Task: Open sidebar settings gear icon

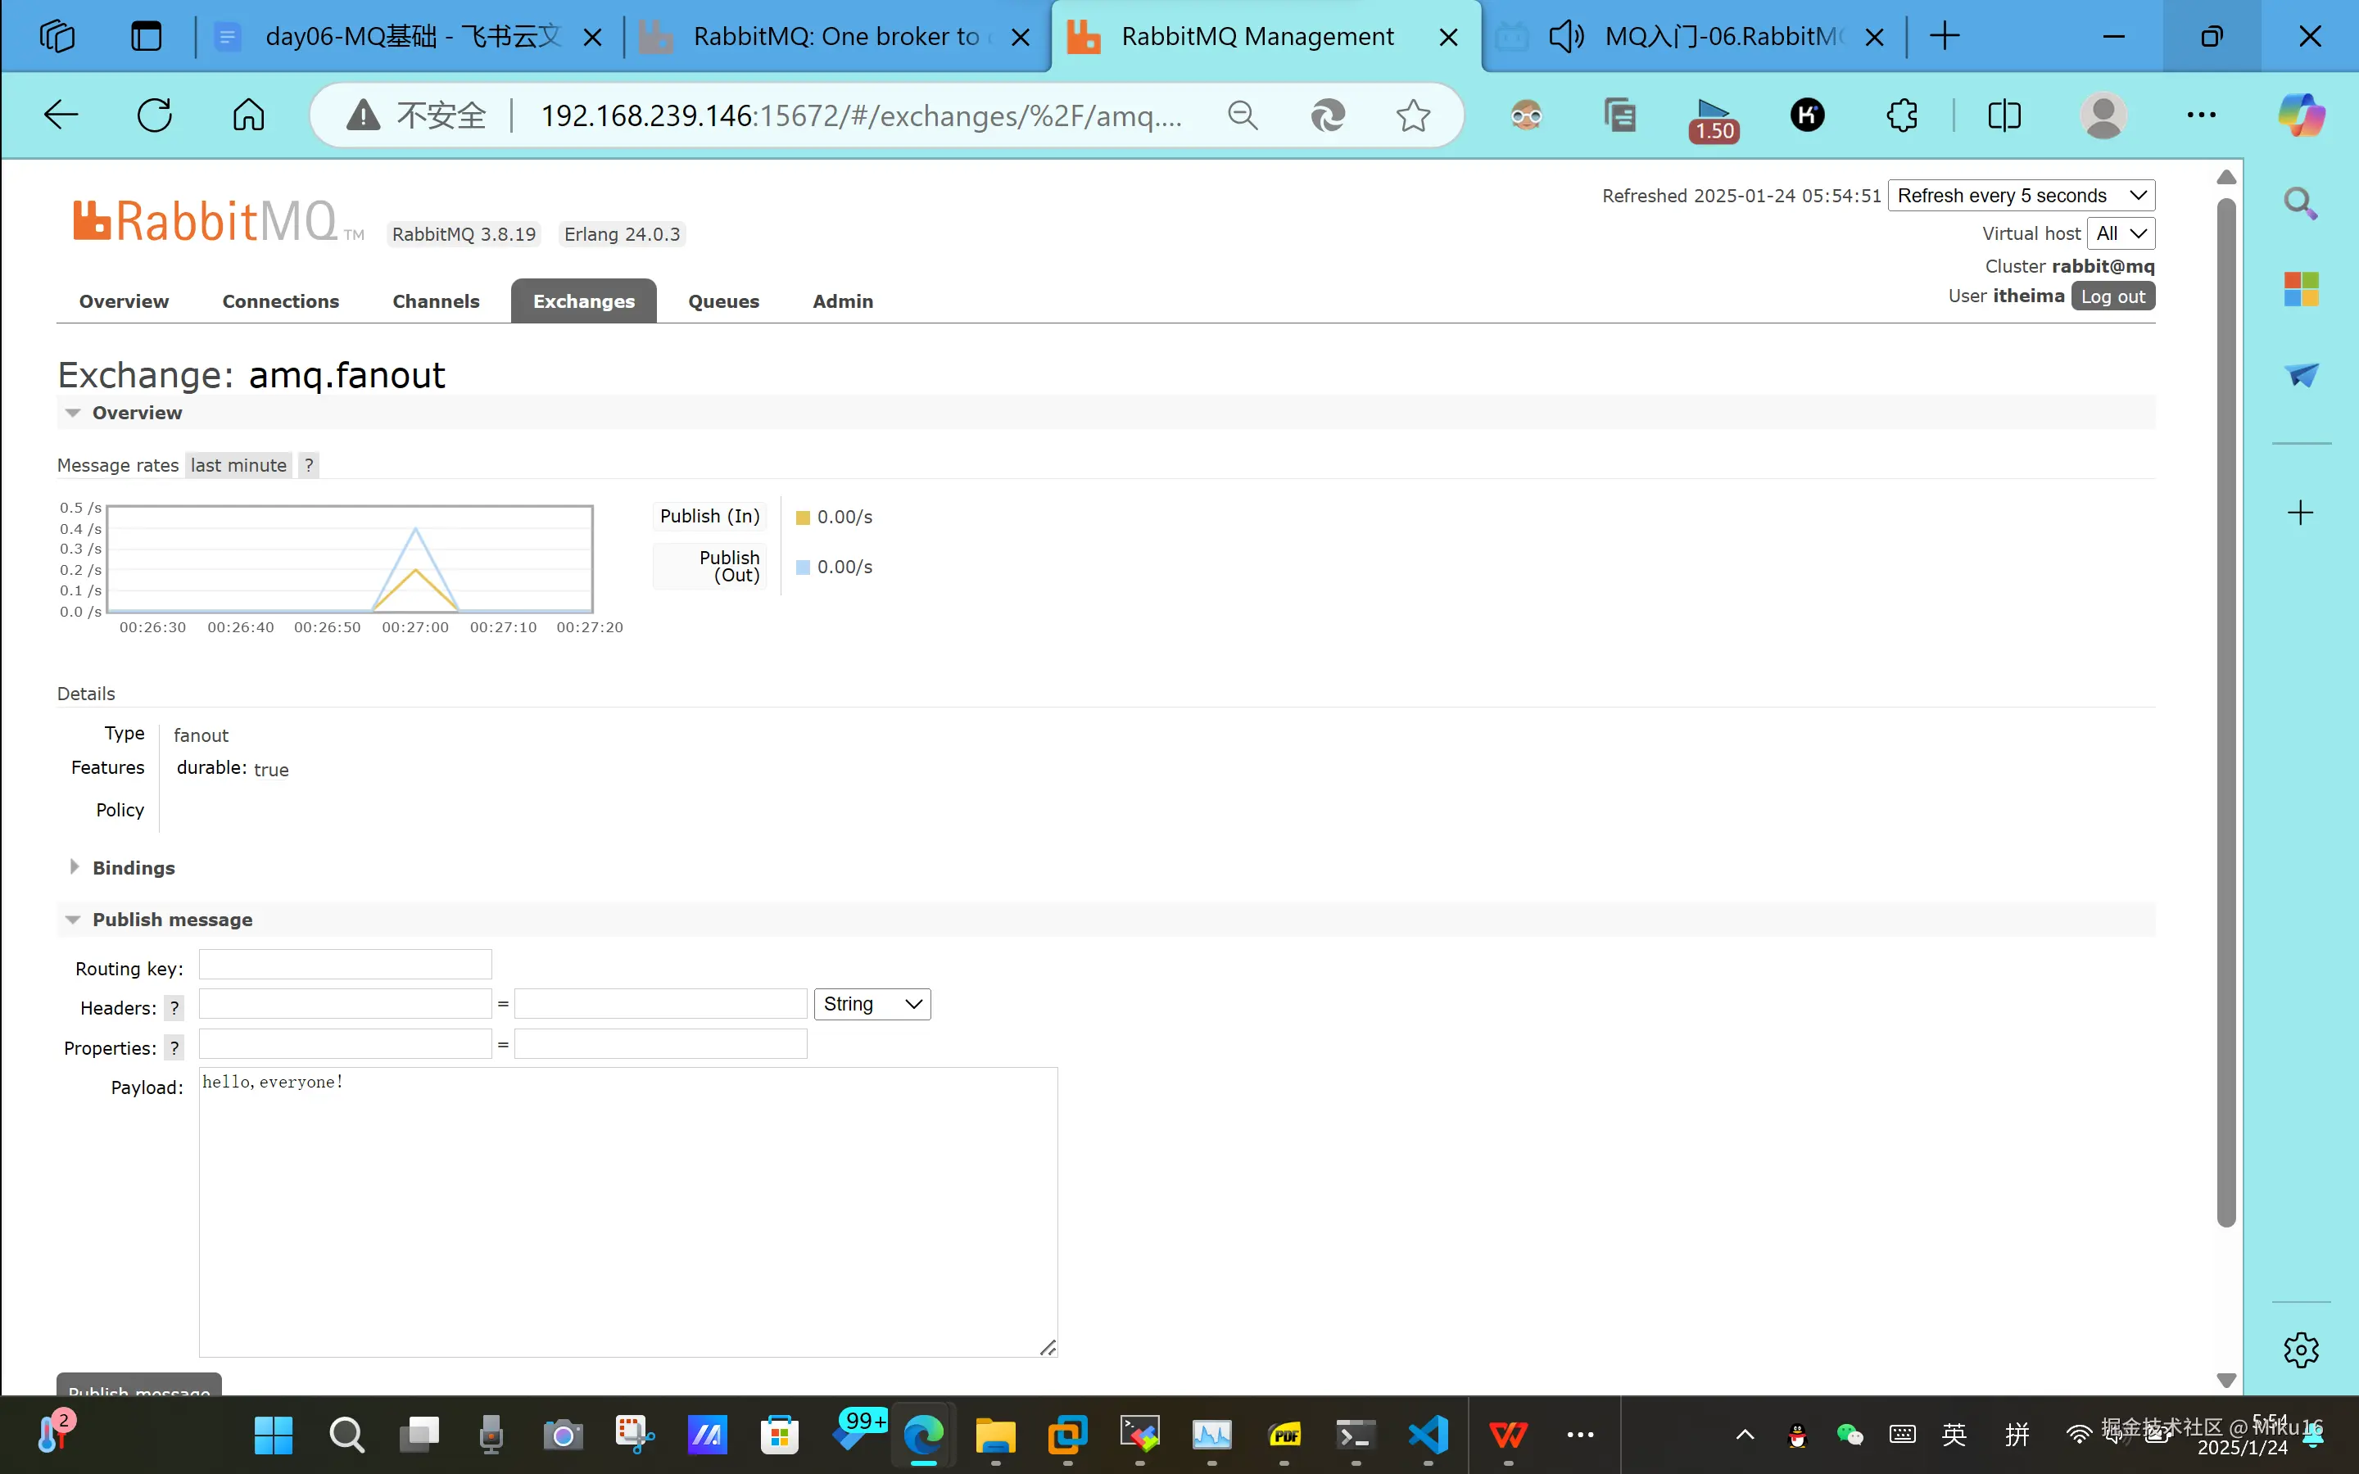Action: tap(2301, 1350)
